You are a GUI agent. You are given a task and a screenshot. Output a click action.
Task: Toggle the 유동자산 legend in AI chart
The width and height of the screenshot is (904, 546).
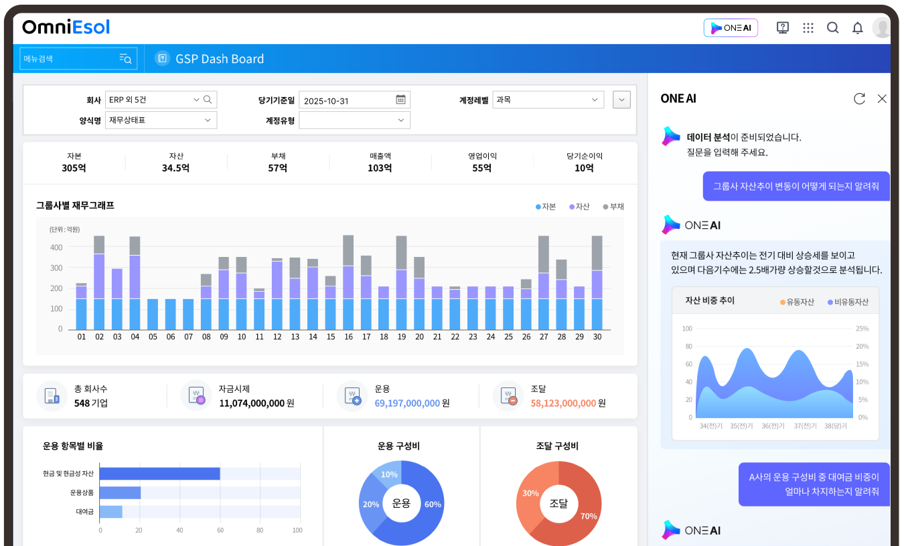tap(797, 302)
